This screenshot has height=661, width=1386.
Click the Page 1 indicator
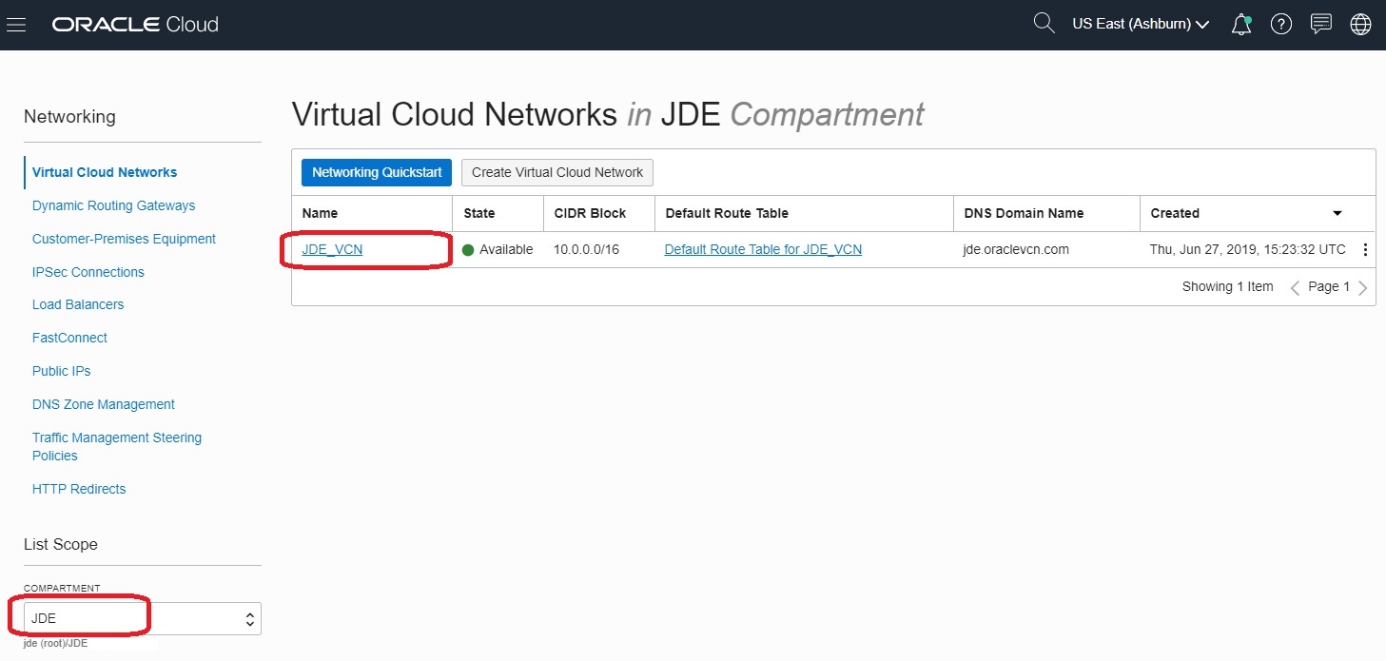1329,286
